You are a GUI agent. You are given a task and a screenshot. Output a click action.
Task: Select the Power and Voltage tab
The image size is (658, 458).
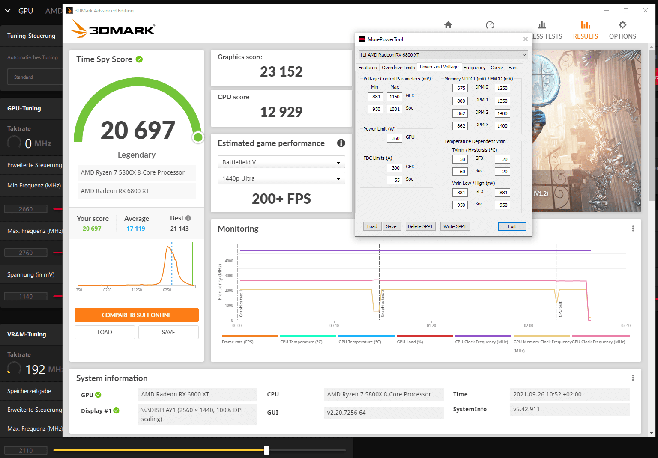click(x=439, y=67)
